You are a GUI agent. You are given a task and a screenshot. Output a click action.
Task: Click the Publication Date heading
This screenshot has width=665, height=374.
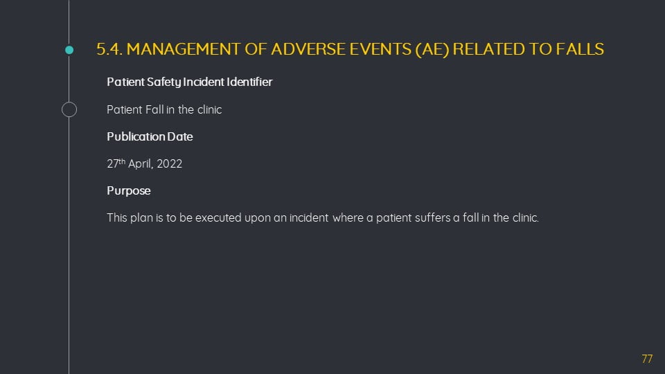150,136
